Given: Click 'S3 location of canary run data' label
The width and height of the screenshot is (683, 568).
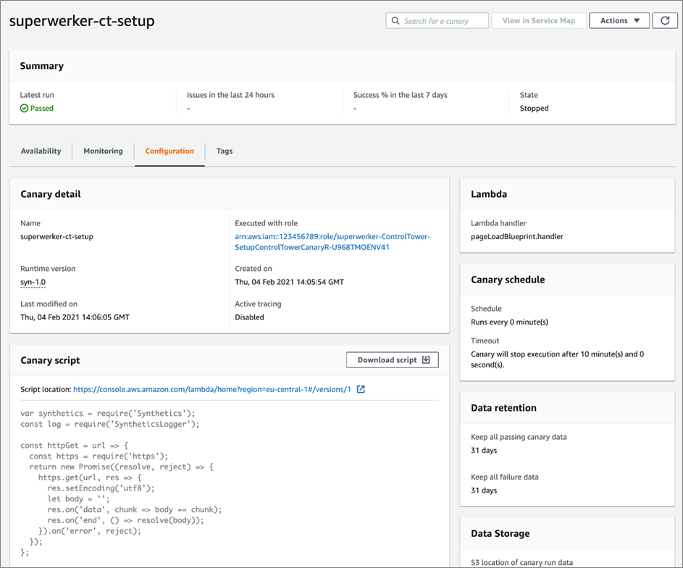Looking at the screenshot, I should 521,562.
